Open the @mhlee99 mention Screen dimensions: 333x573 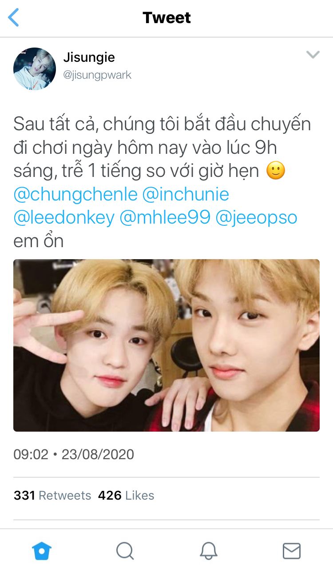(x=165, y=218)
